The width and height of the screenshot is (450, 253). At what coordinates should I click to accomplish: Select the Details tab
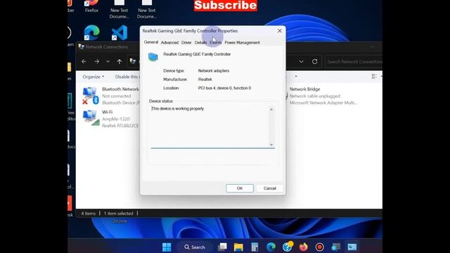pyautogui.click(x=200, y=42)
